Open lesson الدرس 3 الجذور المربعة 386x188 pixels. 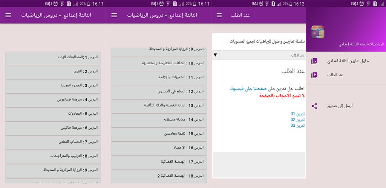coord(53,86)
